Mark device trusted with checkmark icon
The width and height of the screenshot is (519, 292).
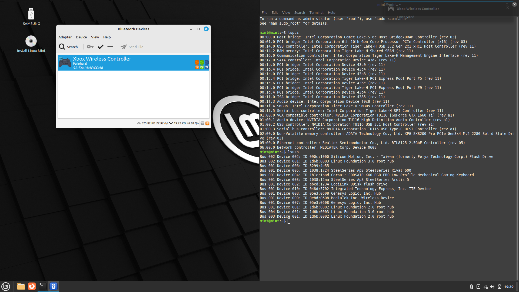[x=101, y=47]
